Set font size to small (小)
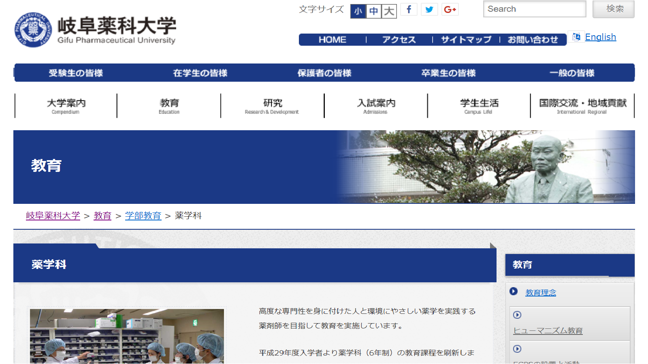The height and width of the screenshot is (364, 648). (x=358, y=11)
